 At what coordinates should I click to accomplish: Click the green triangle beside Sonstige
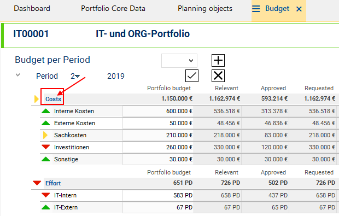pos(45,159)
